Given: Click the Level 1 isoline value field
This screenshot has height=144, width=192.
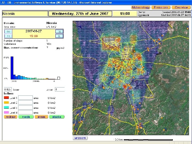Looking at the screenshot, I should [x=25, y=98].
